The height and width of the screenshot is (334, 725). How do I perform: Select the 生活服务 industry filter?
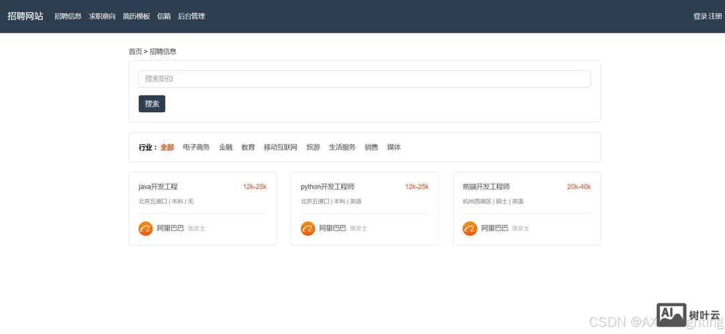coord(342,147)
